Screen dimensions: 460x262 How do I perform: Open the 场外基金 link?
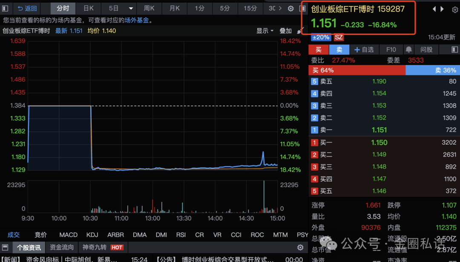[137, 20]
